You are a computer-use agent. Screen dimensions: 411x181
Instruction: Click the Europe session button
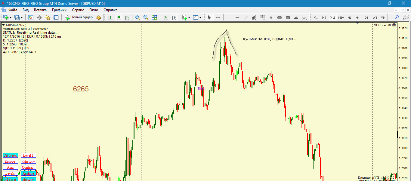[x=10, y=161]
